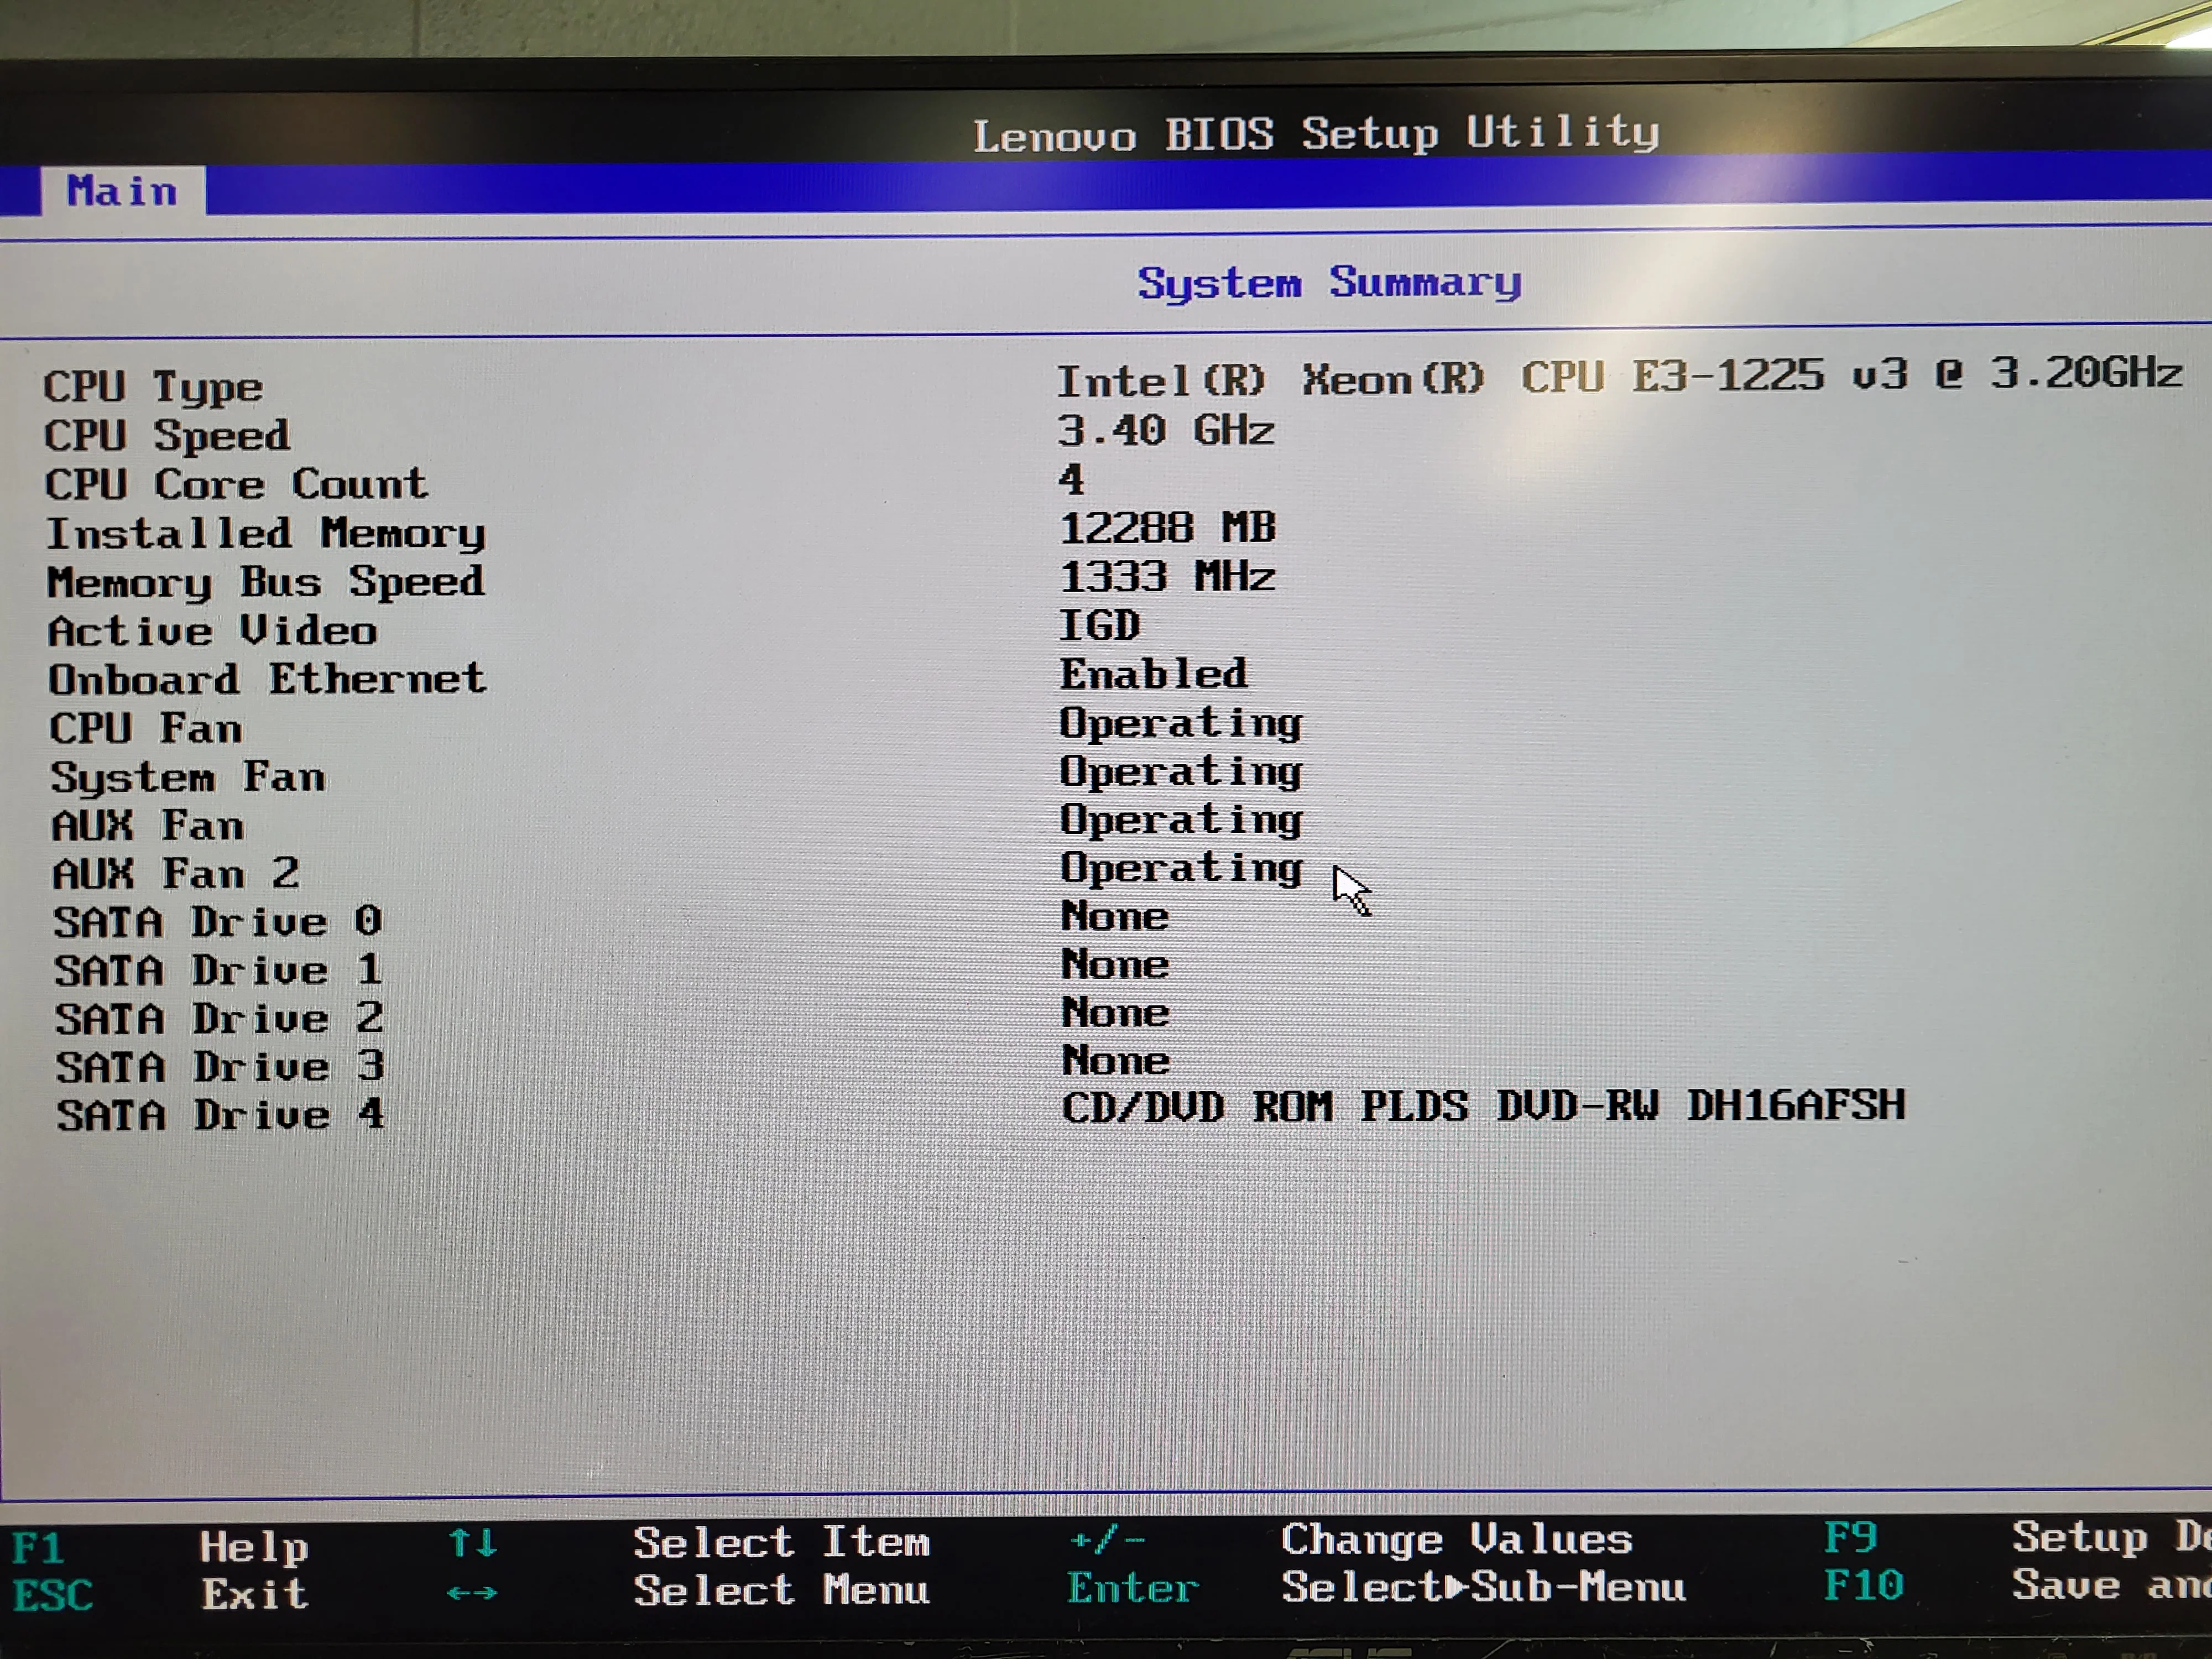Viewport: 2212px width, 1659px height.
Task: Click the SATA Drive 2 row label
Action: coord(219,1018)
